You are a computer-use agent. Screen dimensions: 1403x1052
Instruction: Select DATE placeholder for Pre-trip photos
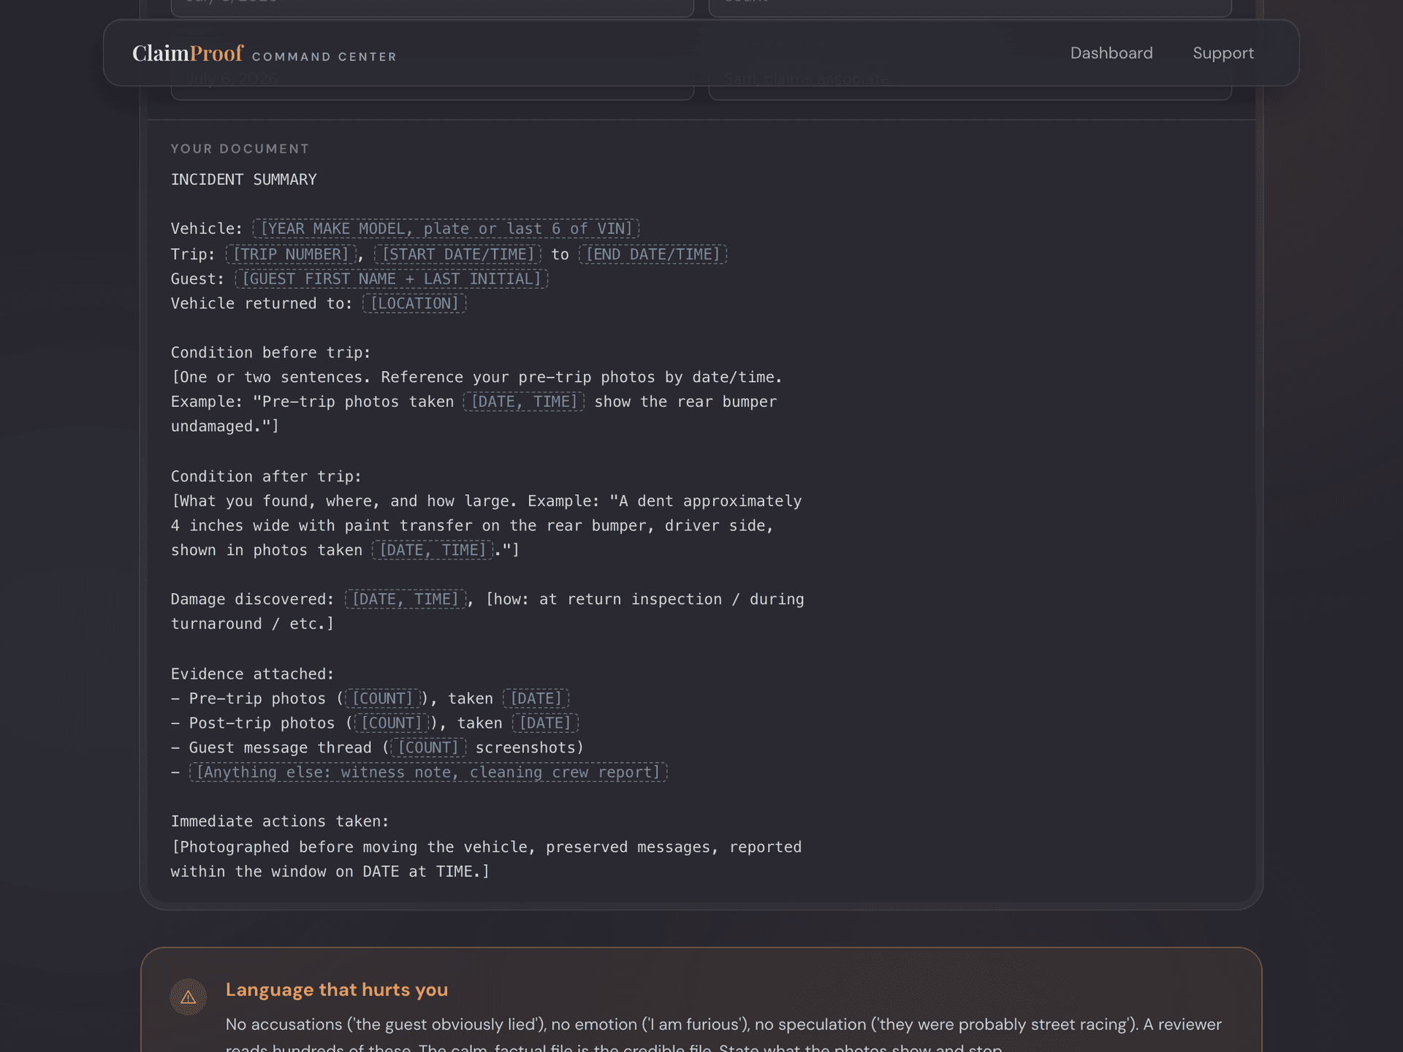[x=536, y=698]
